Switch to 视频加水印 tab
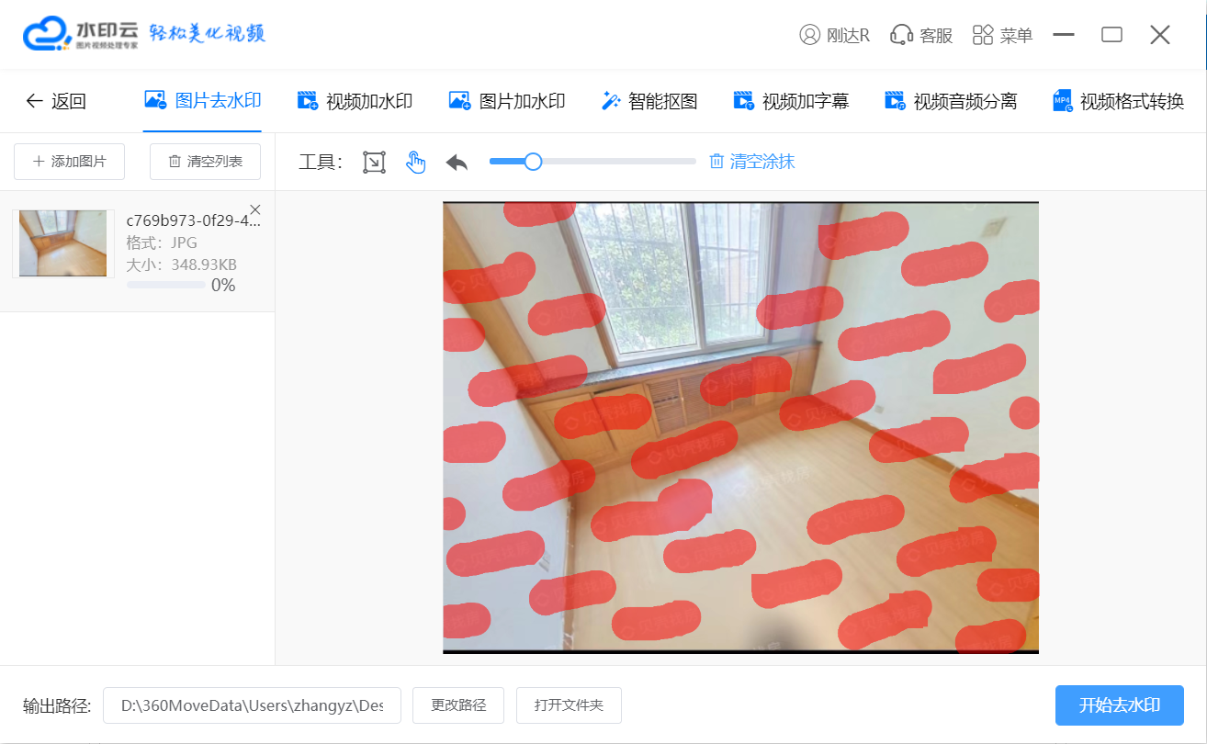Viewport: 1207px width, 744px height. tap(355, 101)
